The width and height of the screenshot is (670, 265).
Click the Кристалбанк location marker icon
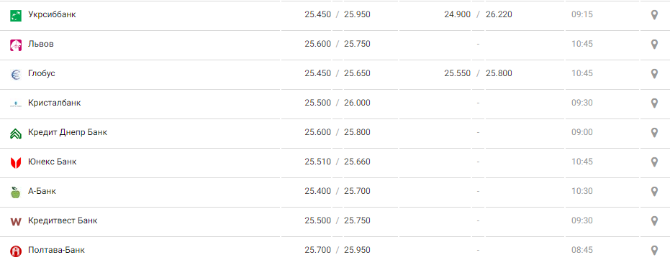(653, 103)
